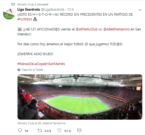Click Athletic Club a retweeté text
Viewport: 145px width, 135px height.
(33, 4)
